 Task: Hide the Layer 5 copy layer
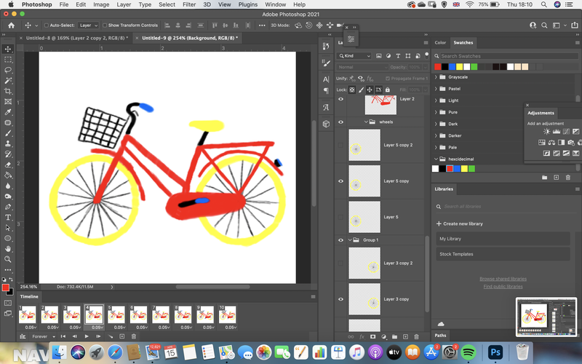click(x=340, y=181)
